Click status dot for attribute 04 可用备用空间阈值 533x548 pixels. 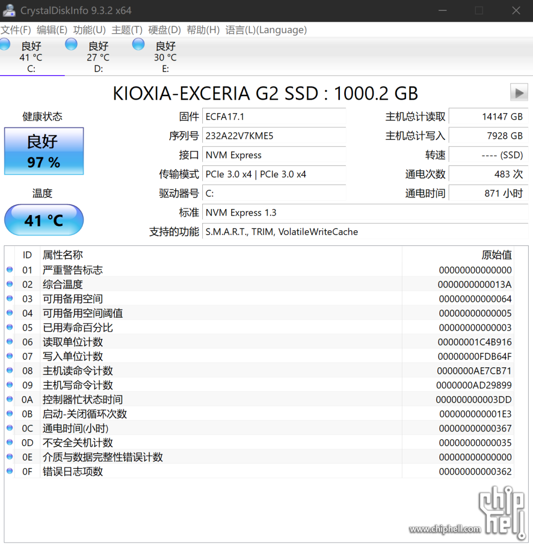(10, 312)
